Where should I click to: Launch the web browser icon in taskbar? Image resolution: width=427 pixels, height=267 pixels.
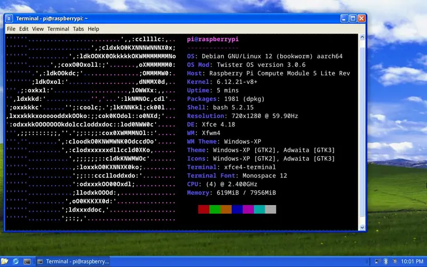click(x=15, y=261)
